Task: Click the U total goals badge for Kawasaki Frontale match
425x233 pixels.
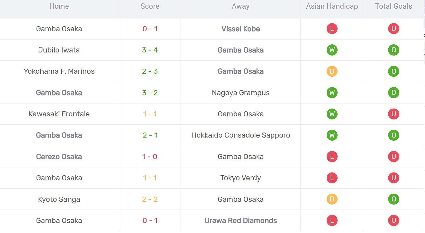Action: click(x=393, y=114)
